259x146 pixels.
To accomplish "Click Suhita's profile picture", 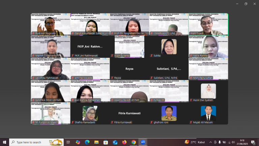I will 169,47.
